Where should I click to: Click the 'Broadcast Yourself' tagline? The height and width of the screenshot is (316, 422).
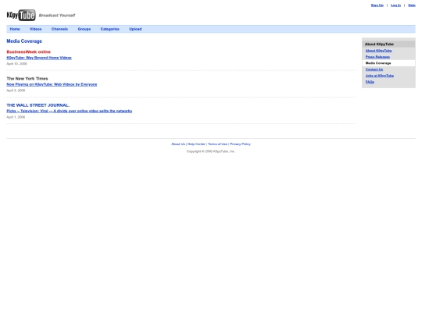coord(57,16)
